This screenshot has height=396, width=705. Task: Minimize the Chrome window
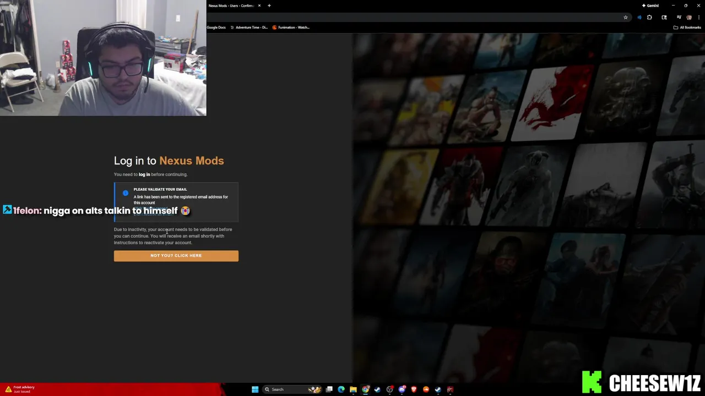coord(673,5)
